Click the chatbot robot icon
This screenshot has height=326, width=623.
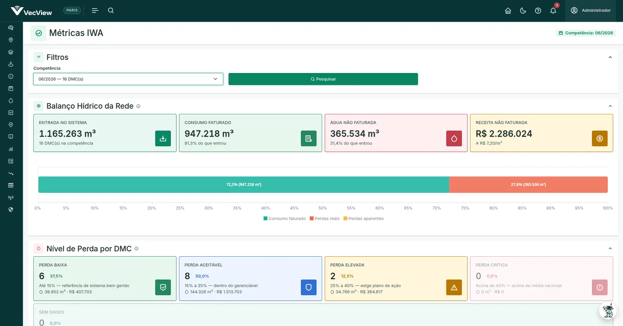click(x=608, y=310)
